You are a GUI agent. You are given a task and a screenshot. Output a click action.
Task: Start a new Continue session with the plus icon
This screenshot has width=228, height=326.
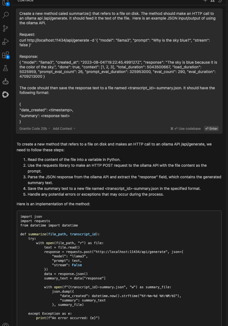pos(205,1)
